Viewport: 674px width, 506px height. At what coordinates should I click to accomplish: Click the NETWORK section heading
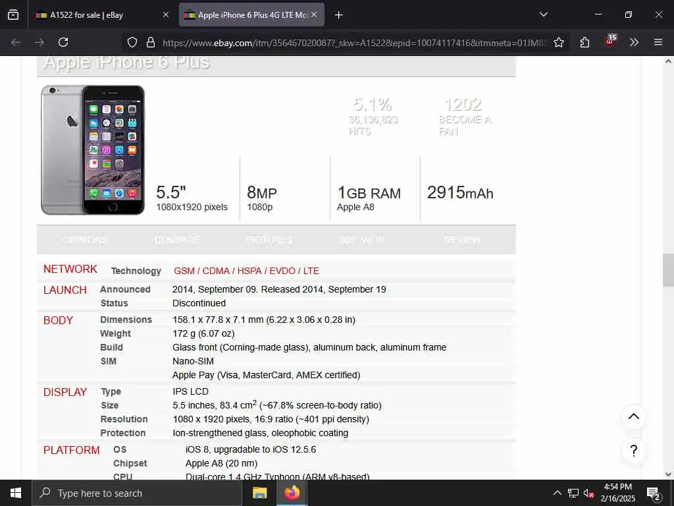[70, 269]
